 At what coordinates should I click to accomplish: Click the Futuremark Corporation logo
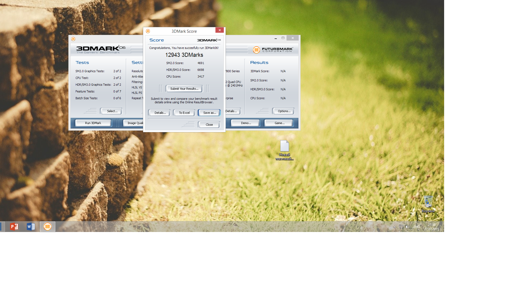click(273, 50)
